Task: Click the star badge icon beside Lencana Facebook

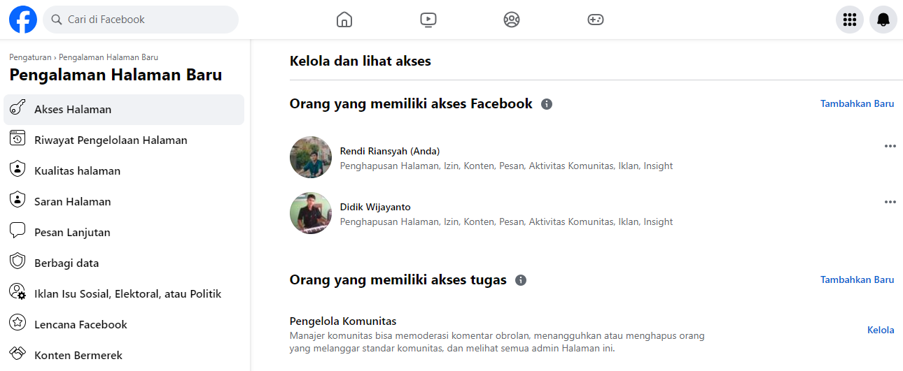Action: pyautogui.click(x=17, y=323)
